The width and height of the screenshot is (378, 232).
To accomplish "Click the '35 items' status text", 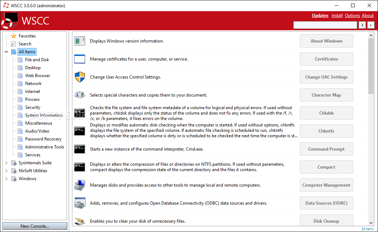I will tap(368, 229).
